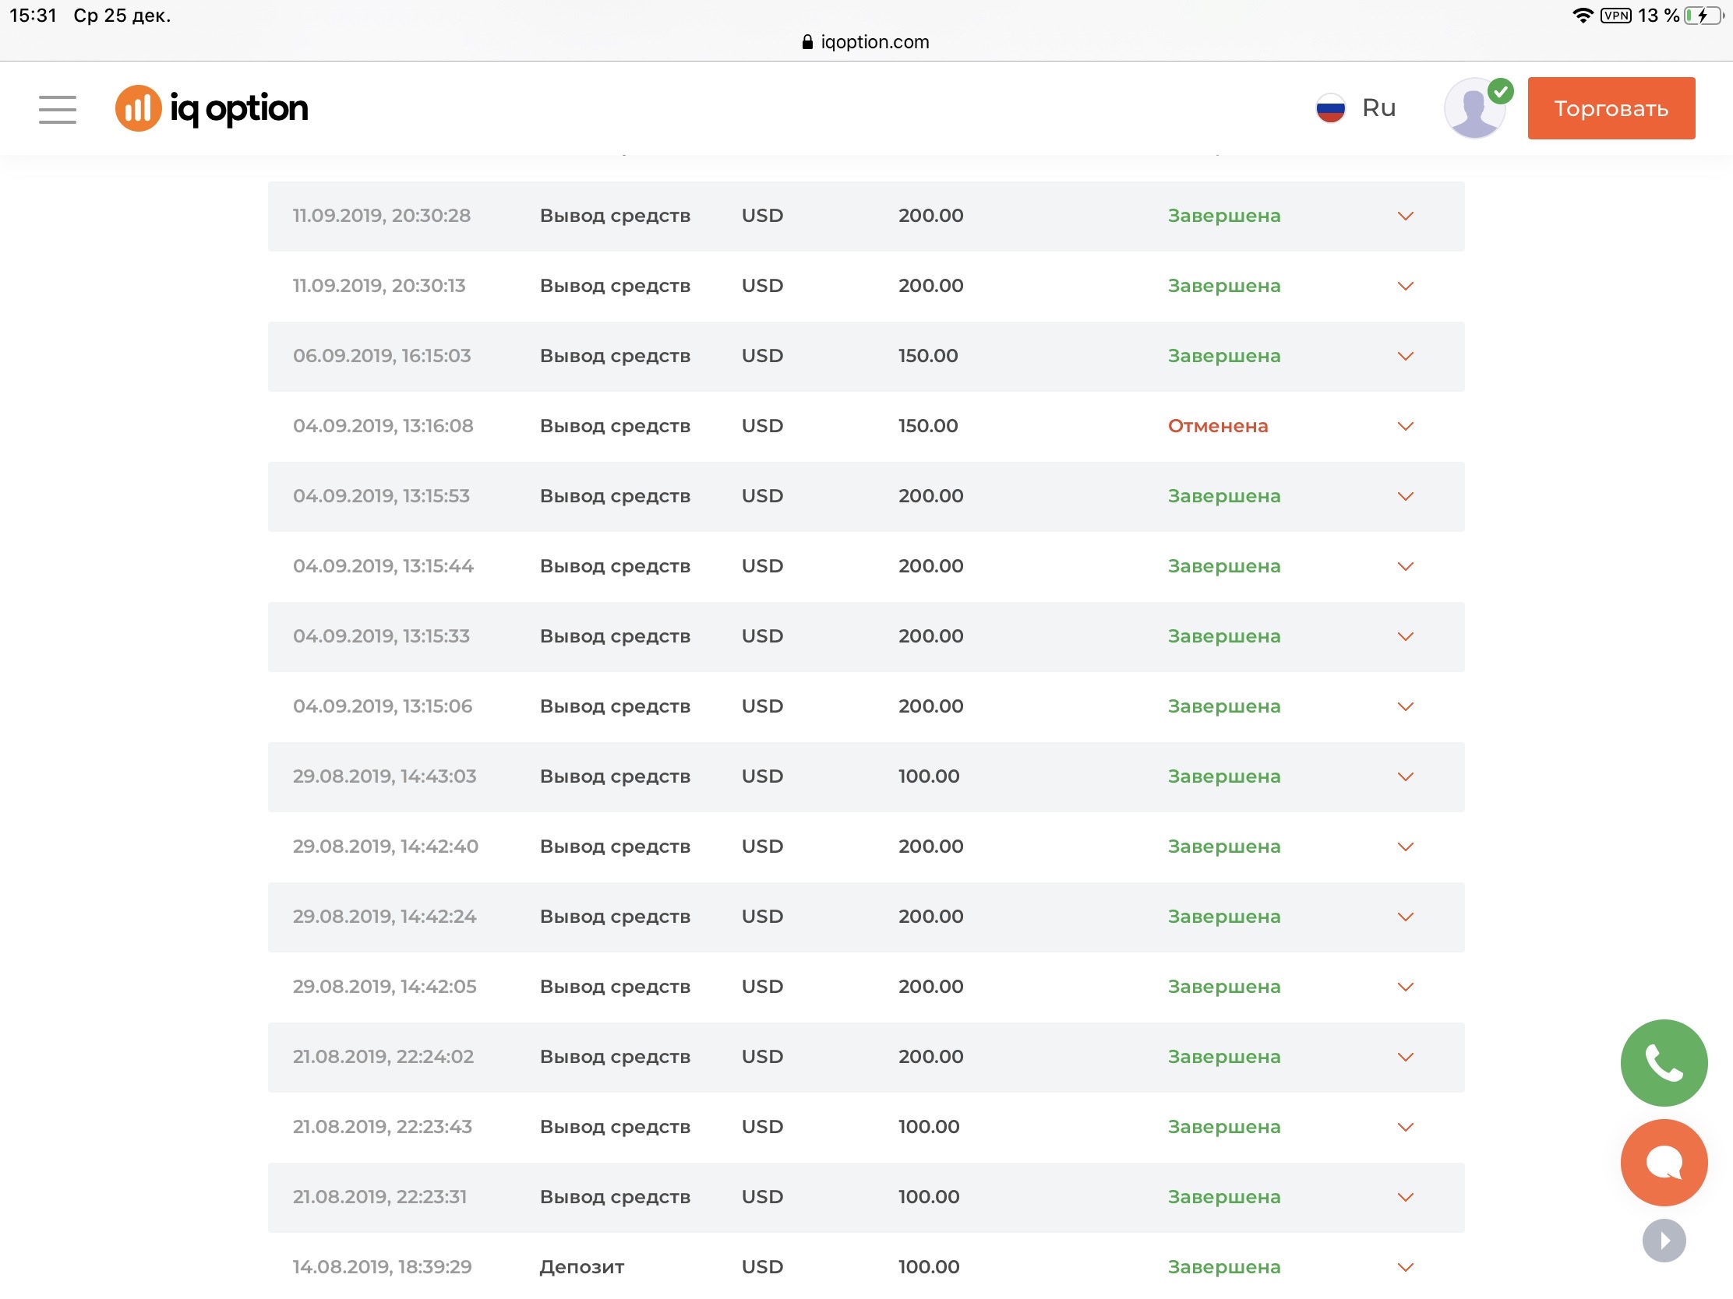This screenshot has width=1733, height=1299.
Task: Click the Russian flag icon
Action: [1329, 108]
